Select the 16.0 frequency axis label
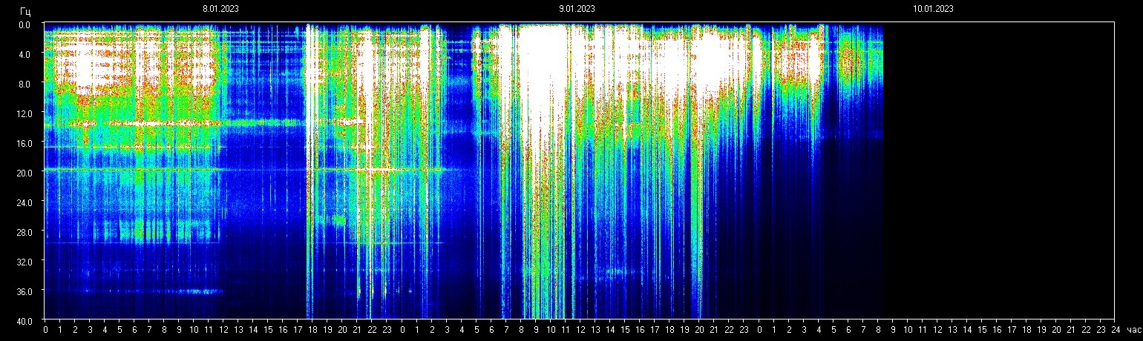1143x341 pixels. 23,143
